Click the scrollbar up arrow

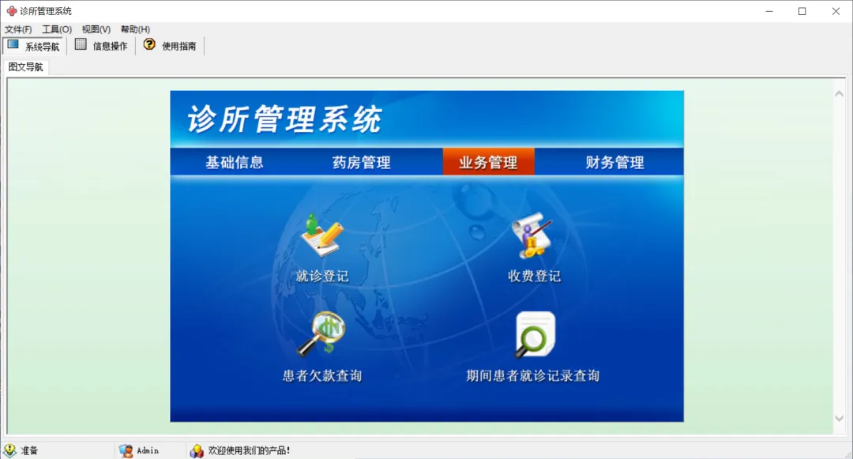[x=840, y=93]
